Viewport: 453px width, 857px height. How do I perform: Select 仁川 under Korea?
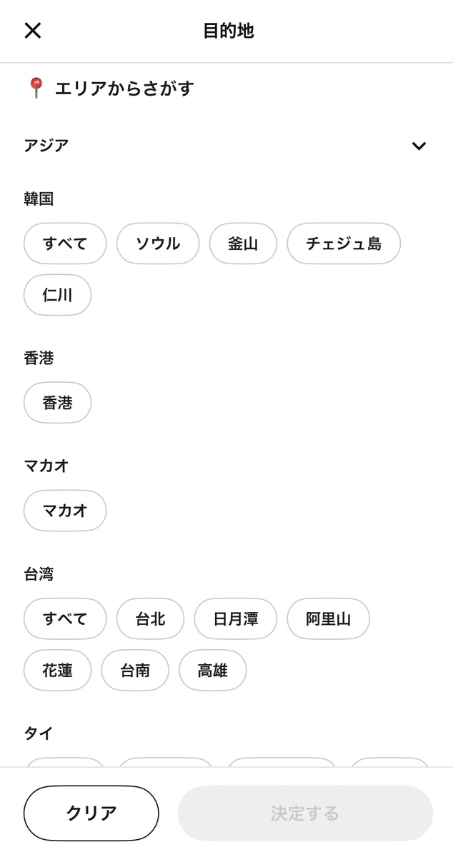[x=57, y=295]
